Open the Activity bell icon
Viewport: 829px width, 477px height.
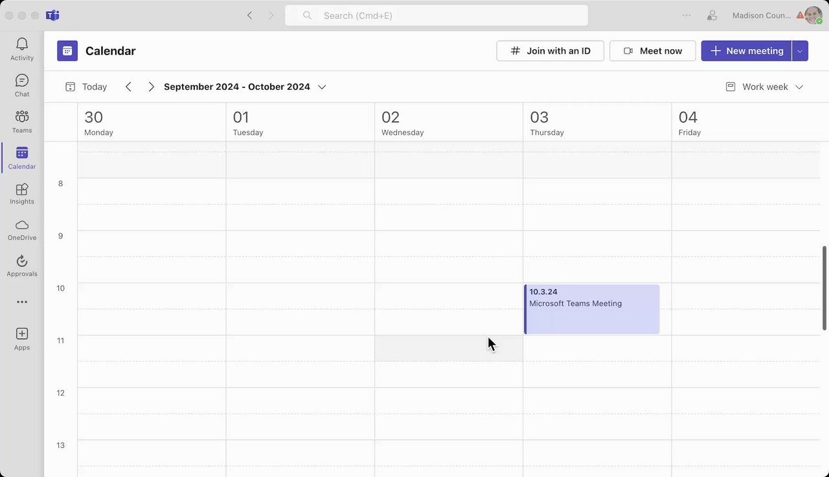point(22,48)
